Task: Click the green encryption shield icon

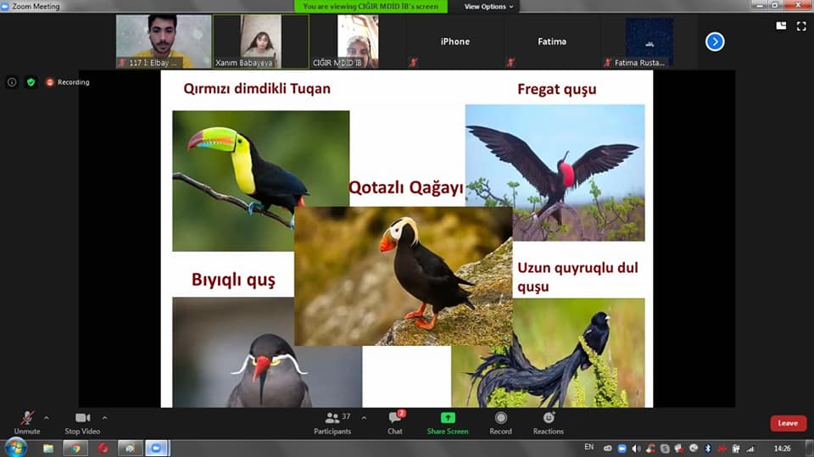Action: click(x=31, y=82)
